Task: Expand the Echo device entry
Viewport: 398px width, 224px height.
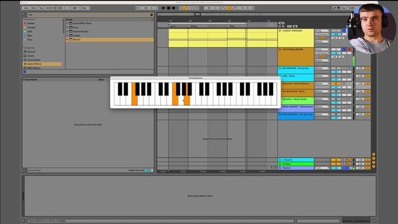Action: pos(67,27)
